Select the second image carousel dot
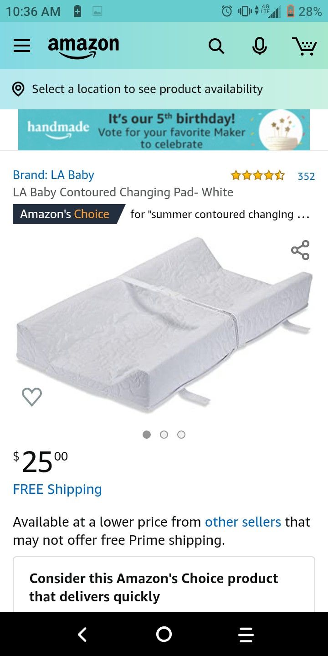 click(164, 435)
